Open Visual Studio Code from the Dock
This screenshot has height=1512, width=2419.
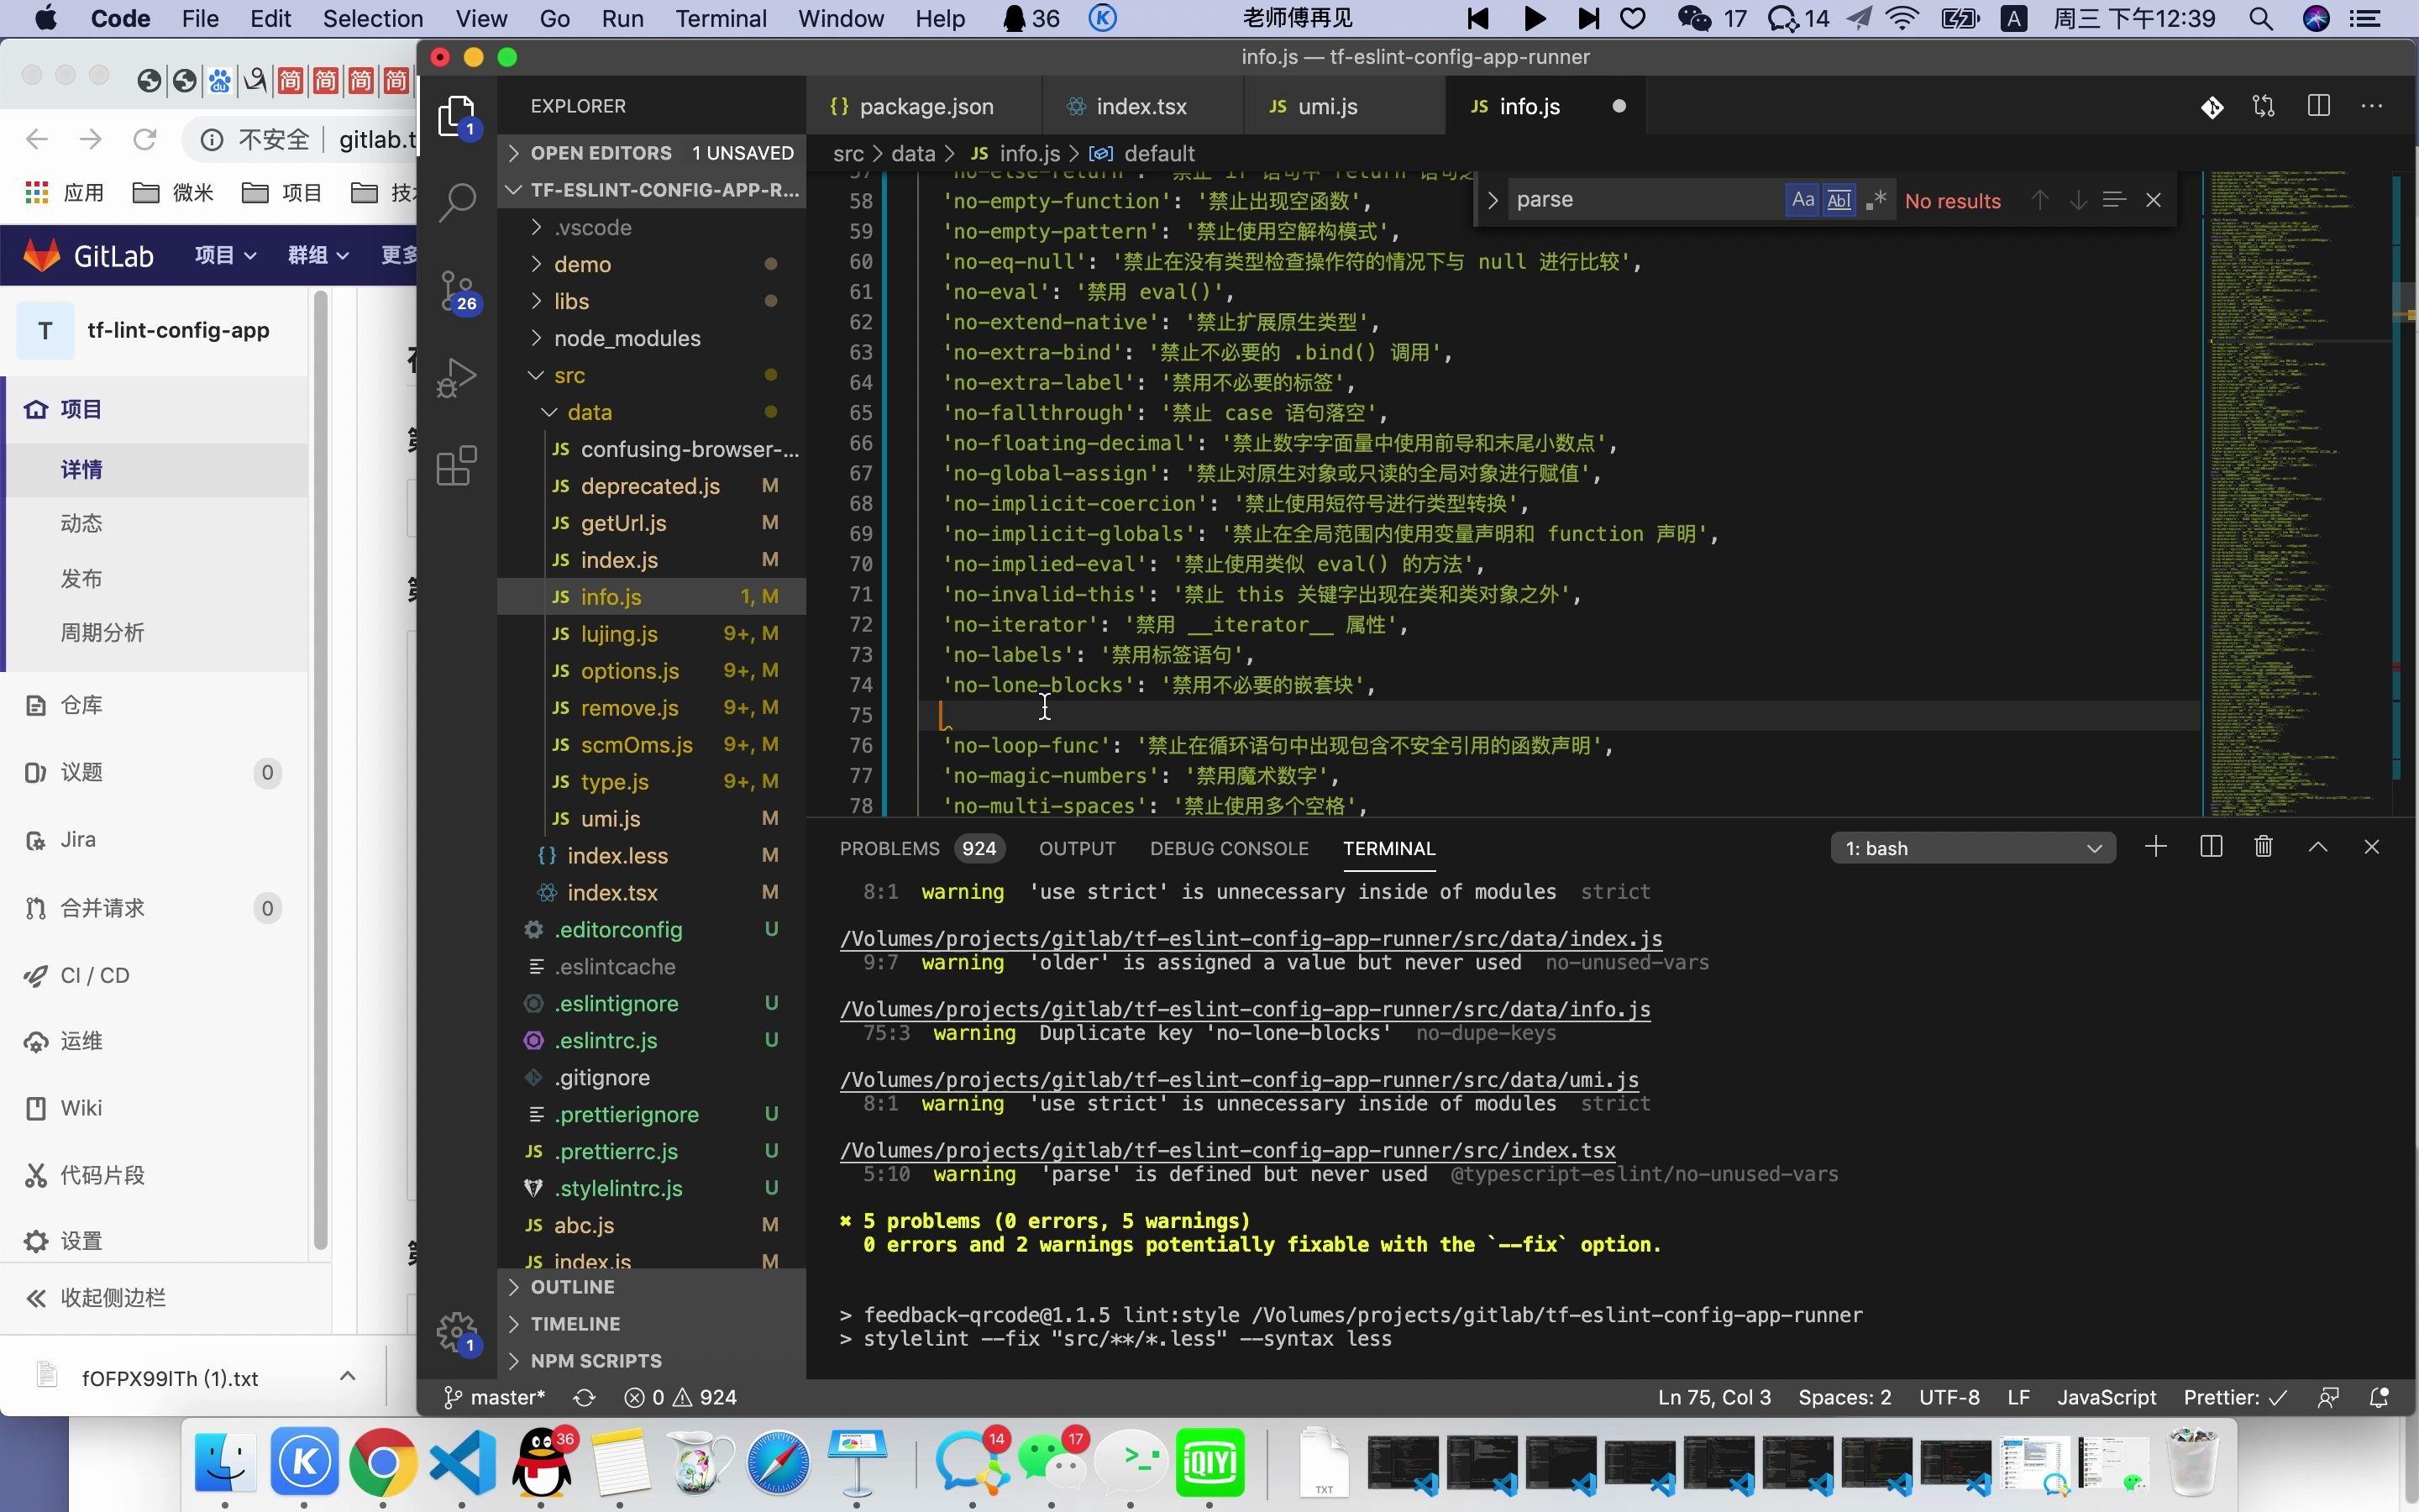[x=462, y=1463]
